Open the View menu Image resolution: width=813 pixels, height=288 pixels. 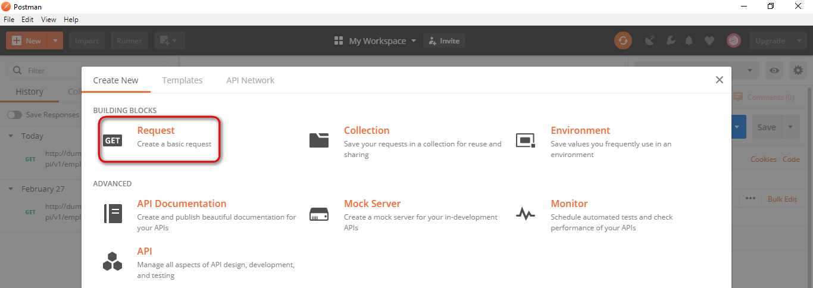[49, 19]
